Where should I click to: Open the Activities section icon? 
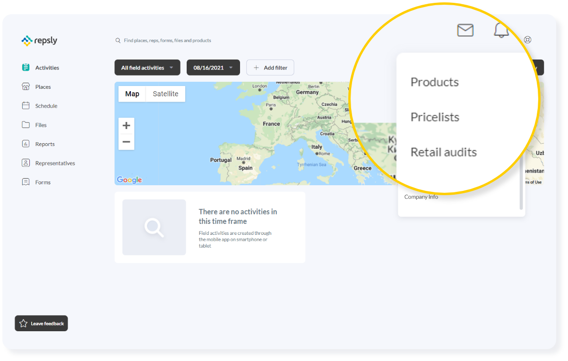(x=26, y=68)
